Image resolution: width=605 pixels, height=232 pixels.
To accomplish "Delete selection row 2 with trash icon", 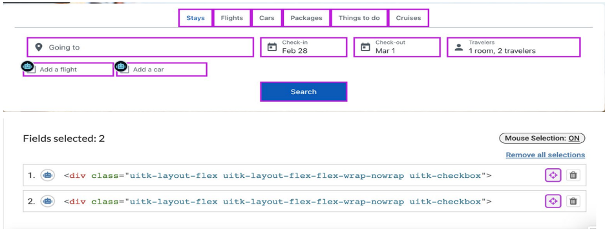I will [573, 201].
